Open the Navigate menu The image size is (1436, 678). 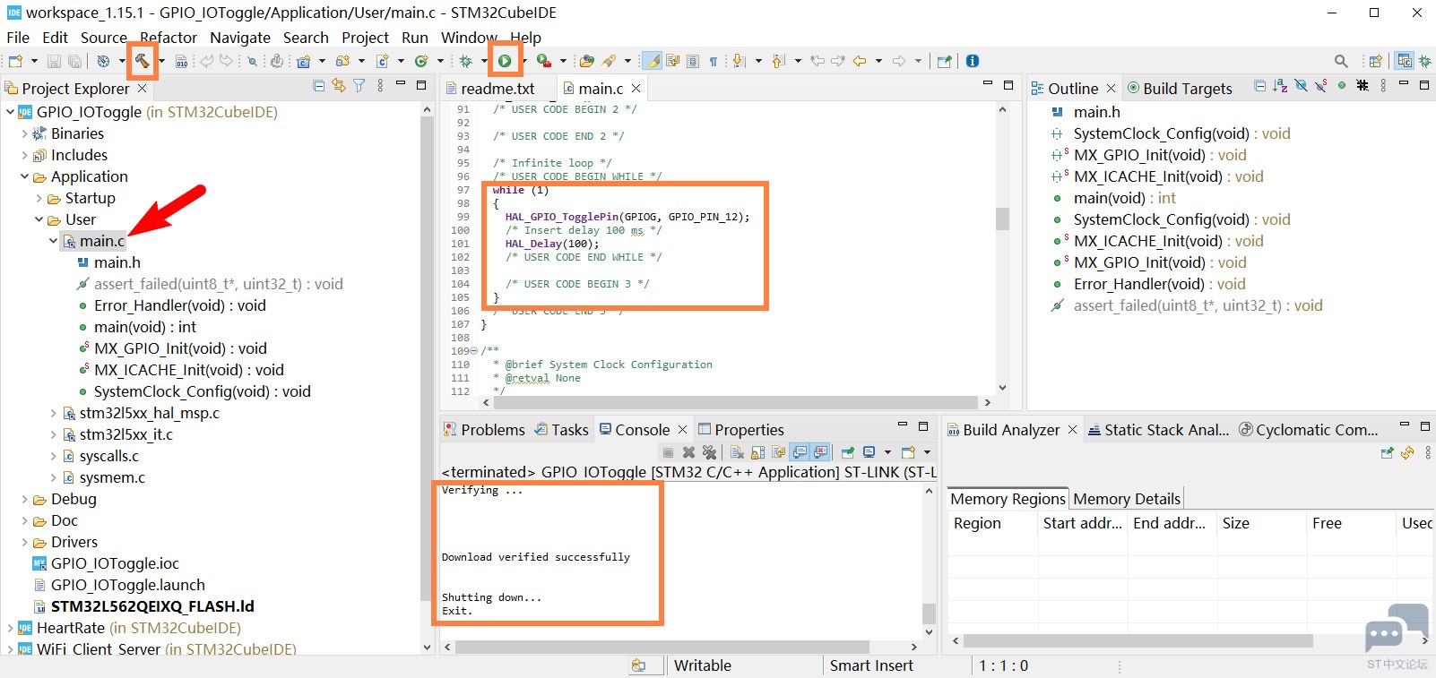(240, 38)
